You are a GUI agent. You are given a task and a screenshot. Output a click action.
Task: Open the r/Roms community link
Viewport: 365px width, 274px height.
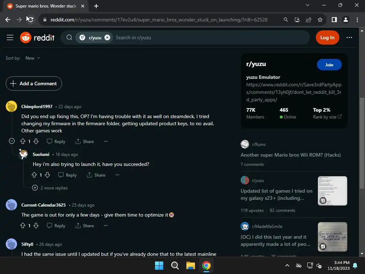point(258,144)
